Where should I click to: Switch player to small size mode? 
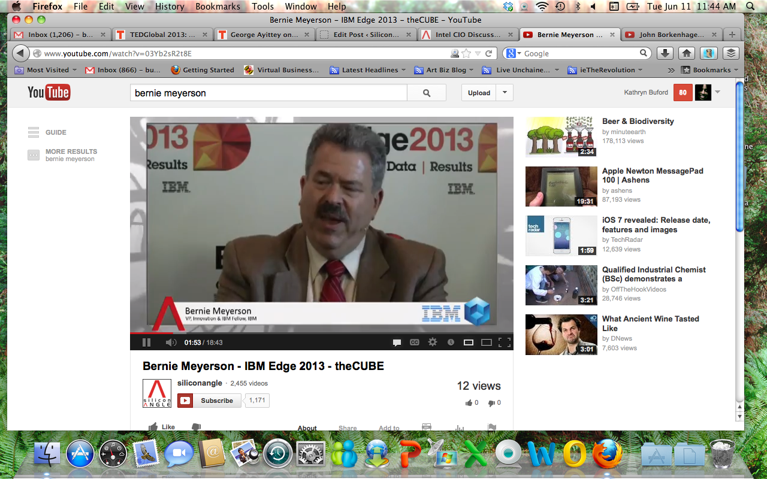pos(469,342)
